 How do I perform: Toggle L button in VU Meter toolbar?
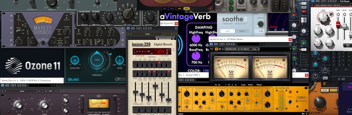223,49
